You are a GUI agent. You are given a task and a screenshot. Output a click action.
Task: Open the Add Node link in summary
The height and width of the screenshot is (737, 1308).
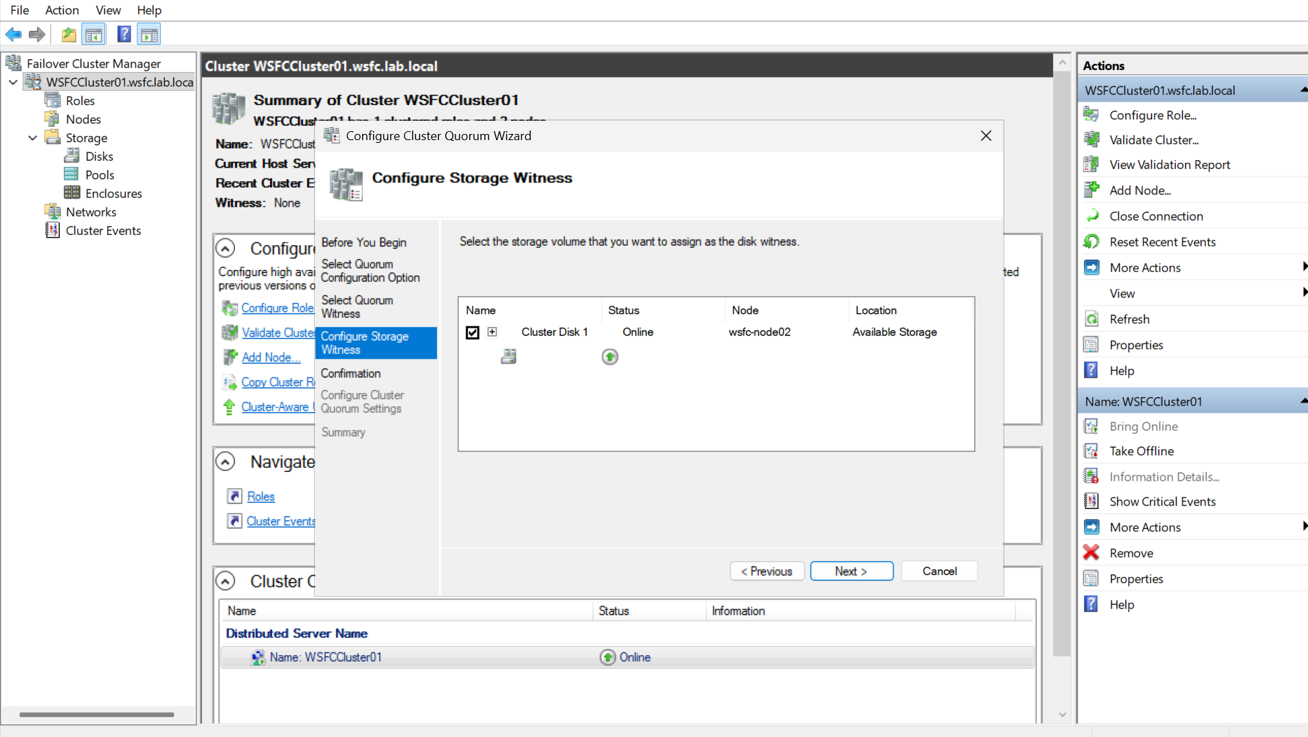pyautogui.click(x=271, y=357)
